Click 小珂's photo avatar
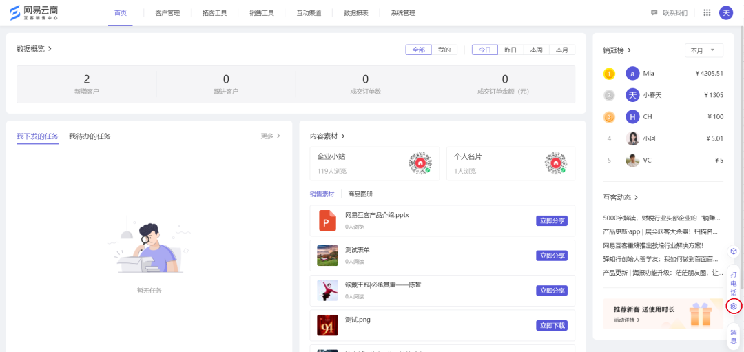Image resolution: width=744 pixels, height=352 pixels. (632, 138)
